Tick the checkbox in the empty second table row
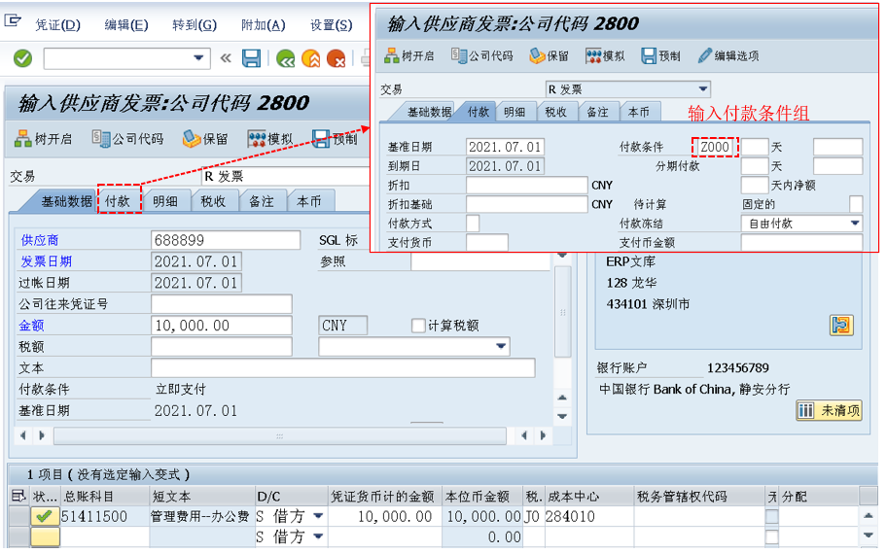The image size is (887, 553). pos(771,536)
